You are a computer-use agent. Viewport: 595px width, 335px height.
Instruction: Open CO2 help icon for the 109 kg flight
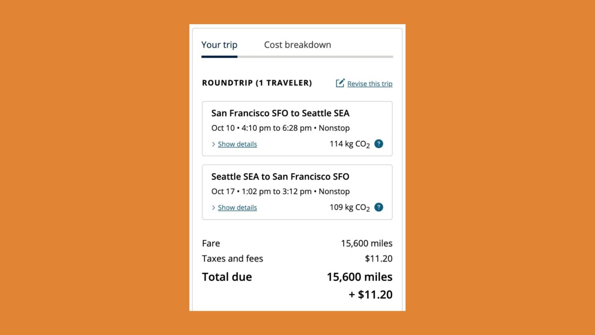pyautogui.click(x=379, y=207)
